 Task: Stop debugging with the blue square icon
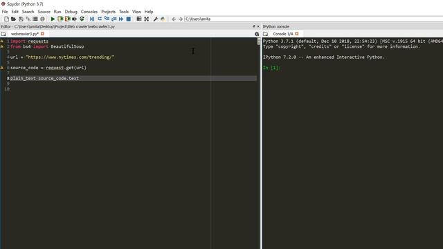(x=128, y=19)
